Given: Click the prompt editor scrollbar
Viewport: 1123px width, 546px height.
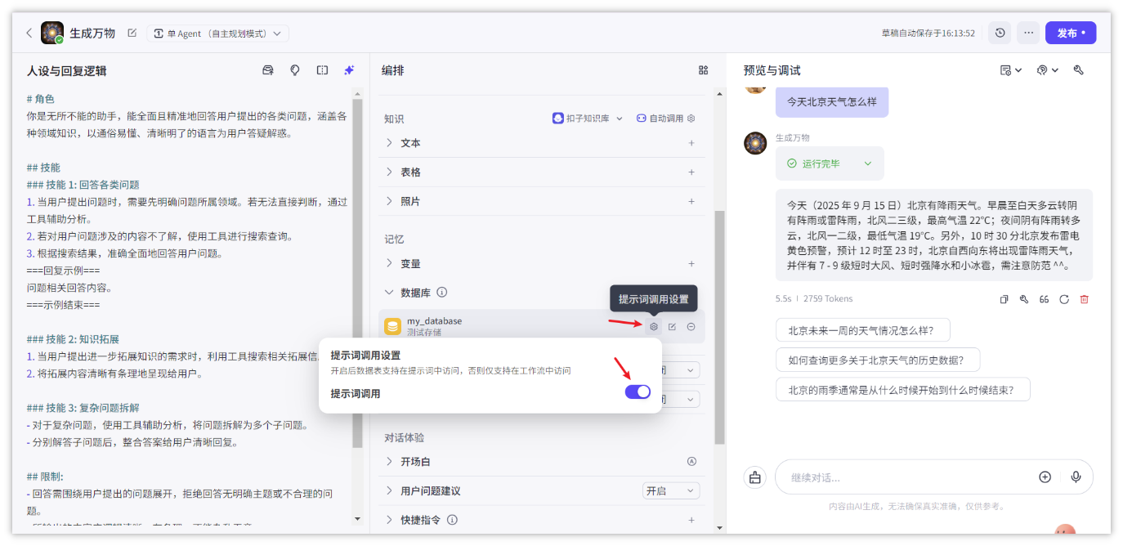Looking at the screenshot, I should pos(357,273).
